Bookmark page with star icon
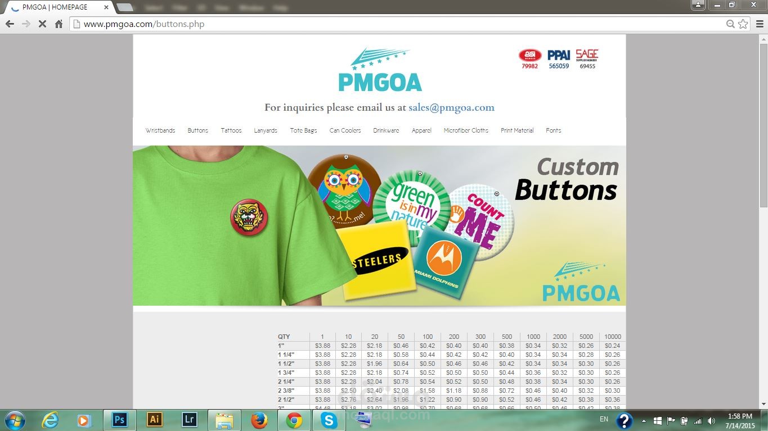The image size is (768, 431). pos(743,24)
